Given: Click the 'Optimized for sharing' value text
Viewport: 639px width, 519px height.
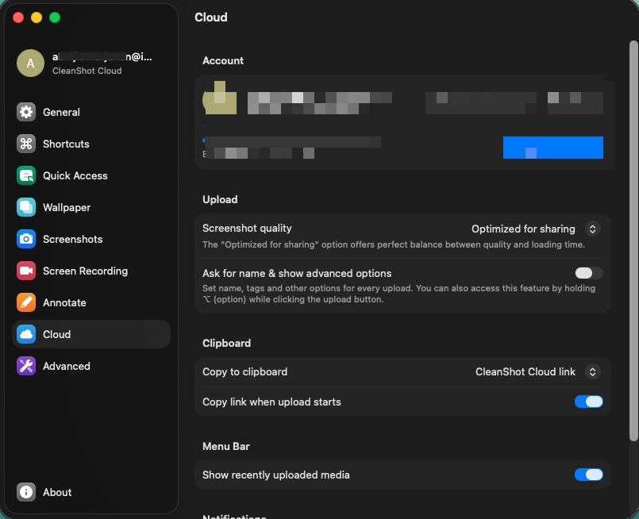Looking at the screenshot, I should pos(523,229).
